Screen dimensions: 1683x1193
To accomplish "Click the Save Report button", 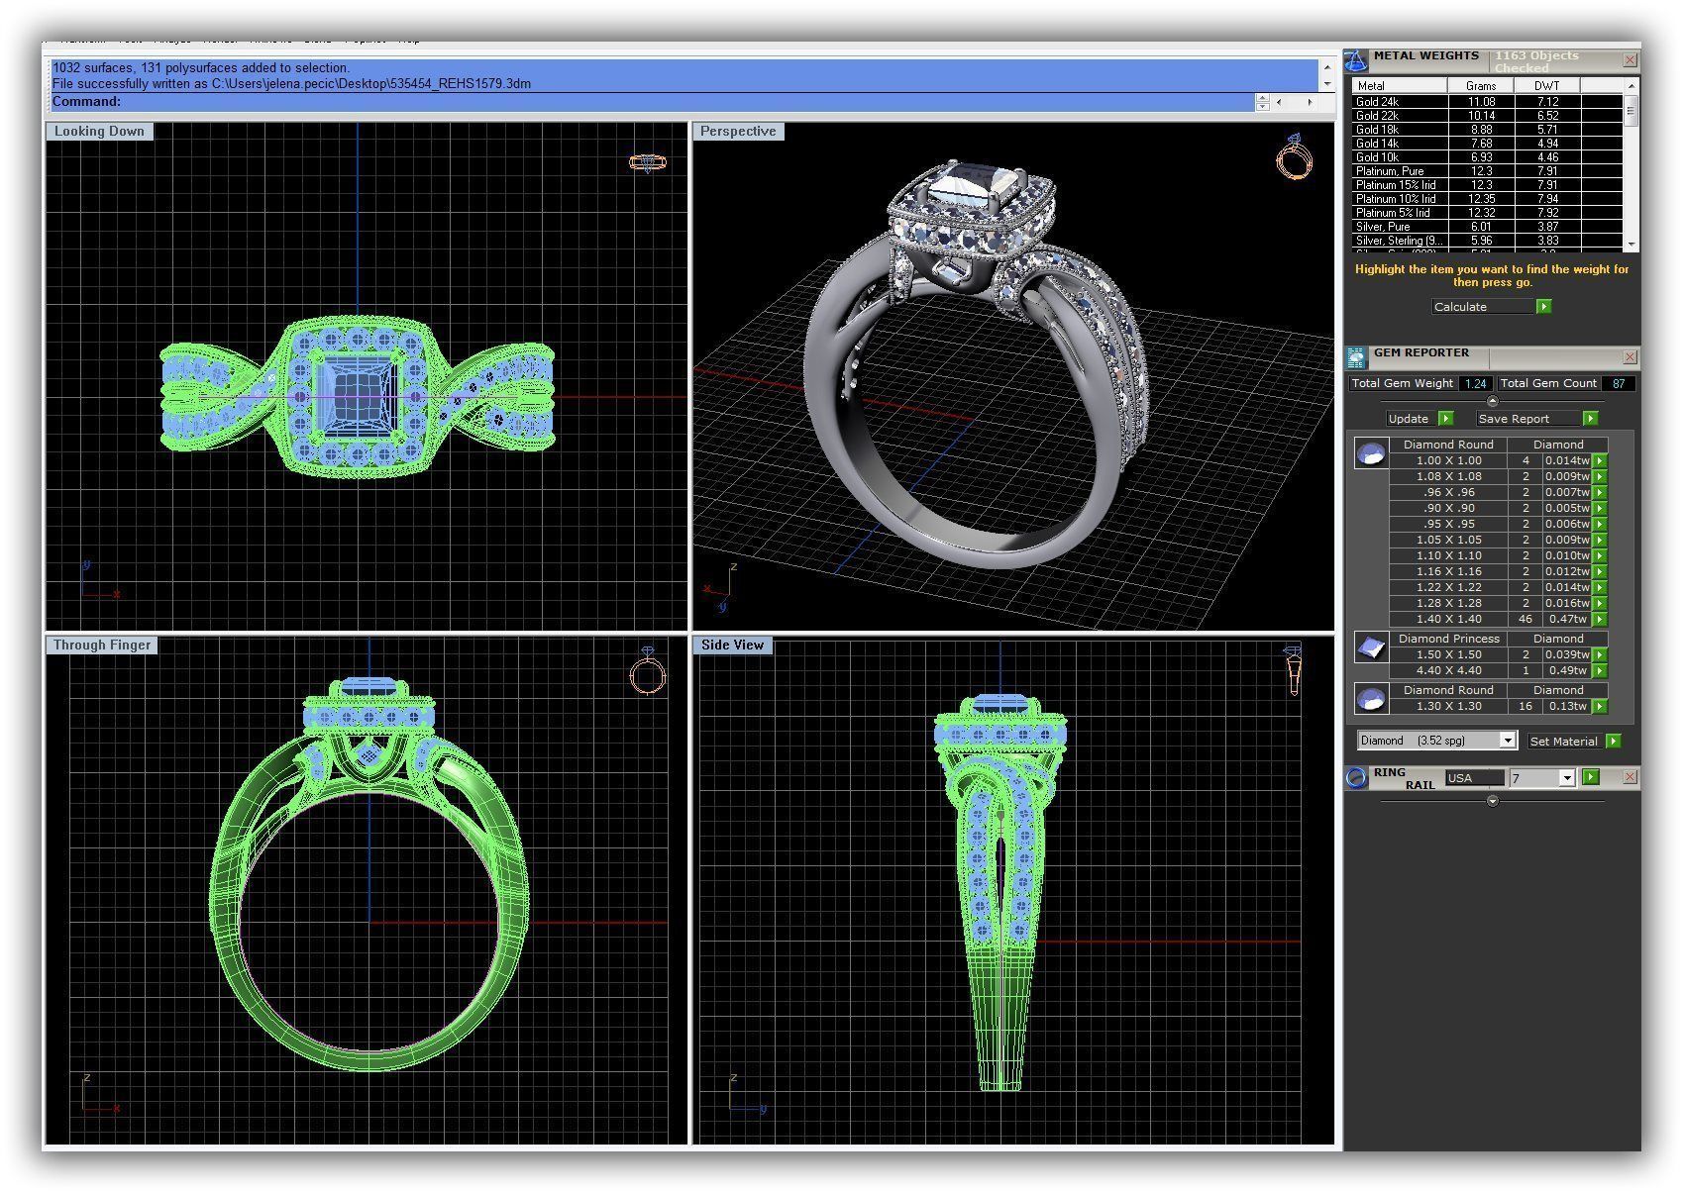I will [x=1528, y=419].
